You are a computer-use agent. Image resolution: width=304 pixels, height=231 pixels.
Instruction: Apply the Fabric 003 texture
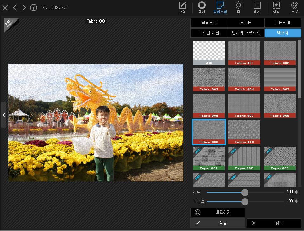point(209,79)
